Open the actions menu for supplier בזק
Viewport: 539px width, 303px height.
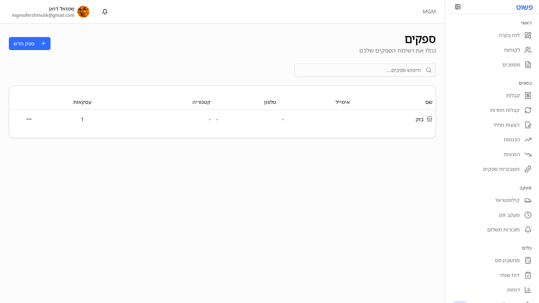(29, 119)
